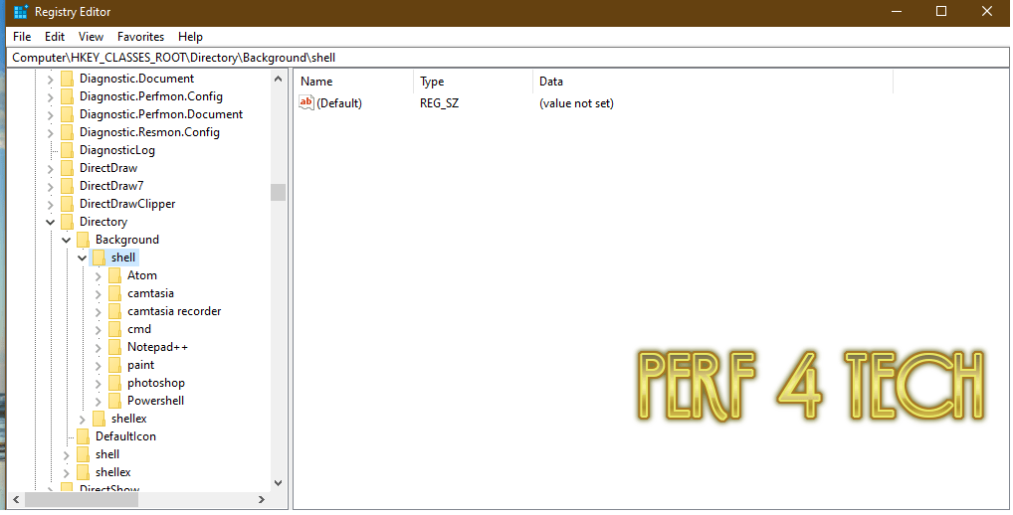
Task: Expand the Diagnostic.Perfmon.Document key
Action: [51, 115]
